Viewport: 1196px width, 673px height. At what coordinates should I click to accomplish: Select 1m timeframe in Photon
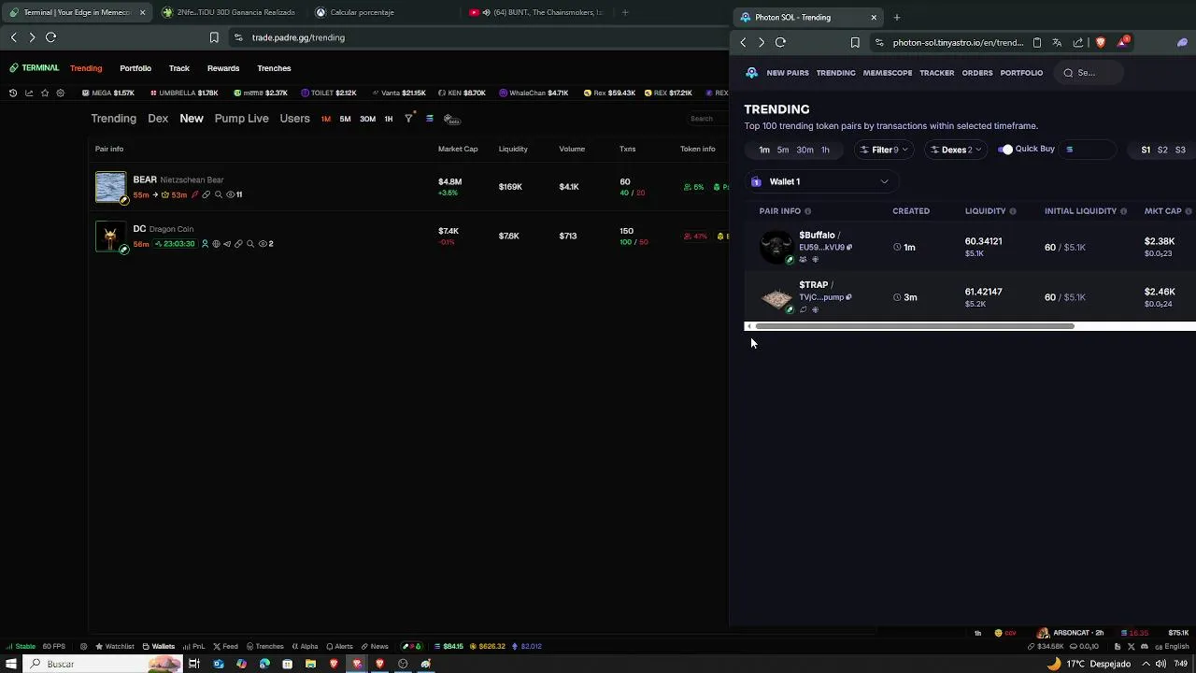[x=764, y=150]
